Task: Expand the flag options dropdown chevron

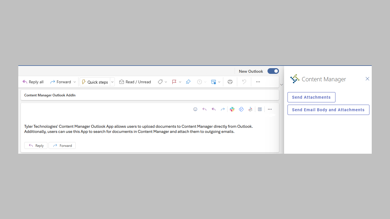Action: pyautogui.click(x=180, y=82)
